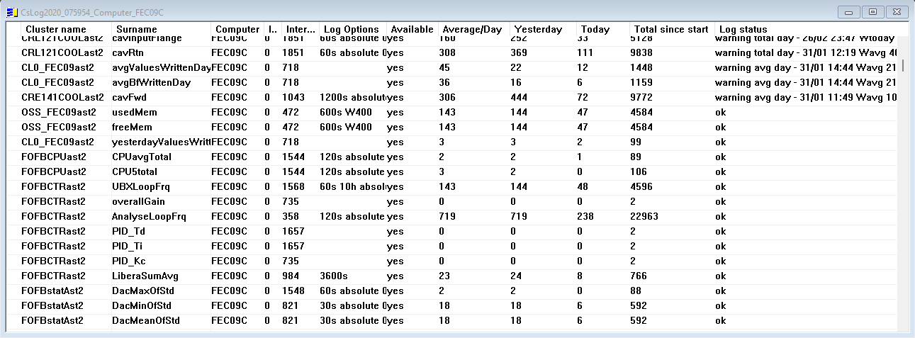Click the cavFwd warning log status
Viewport: 915px width, 338px height.
point(805,97)
